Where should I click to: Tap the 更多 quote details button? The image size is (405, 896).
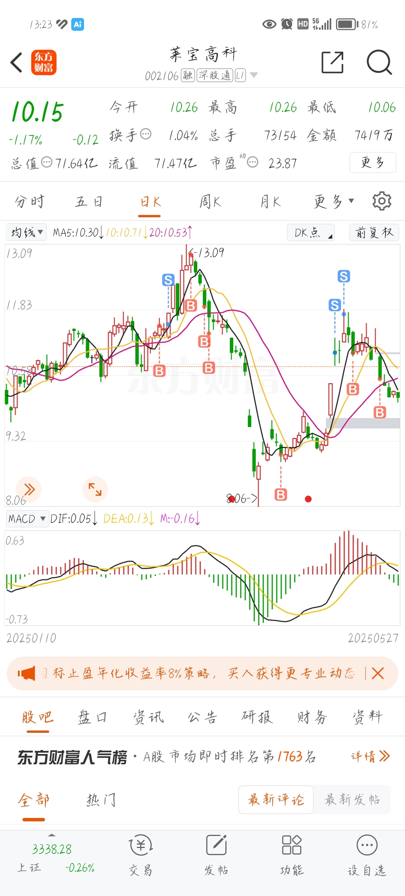(373, 162)
